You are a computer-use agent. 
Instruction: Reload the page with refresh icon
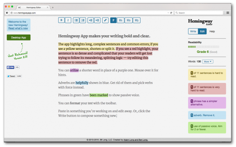[171, 13]
